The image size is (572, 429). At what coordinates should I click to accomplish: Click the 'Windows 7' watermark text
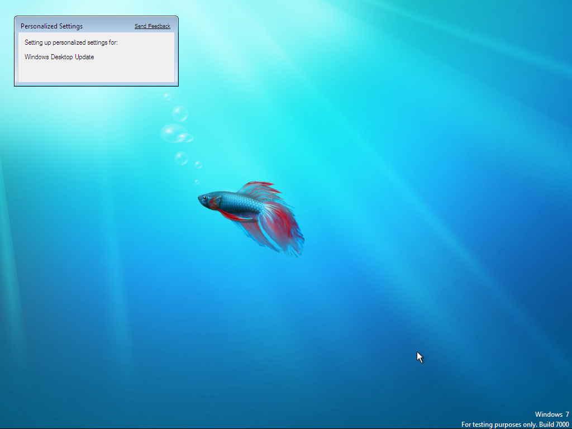coord(551,414)
